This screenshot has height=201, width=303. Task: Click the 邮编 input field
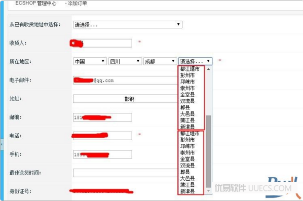[102, 117]
